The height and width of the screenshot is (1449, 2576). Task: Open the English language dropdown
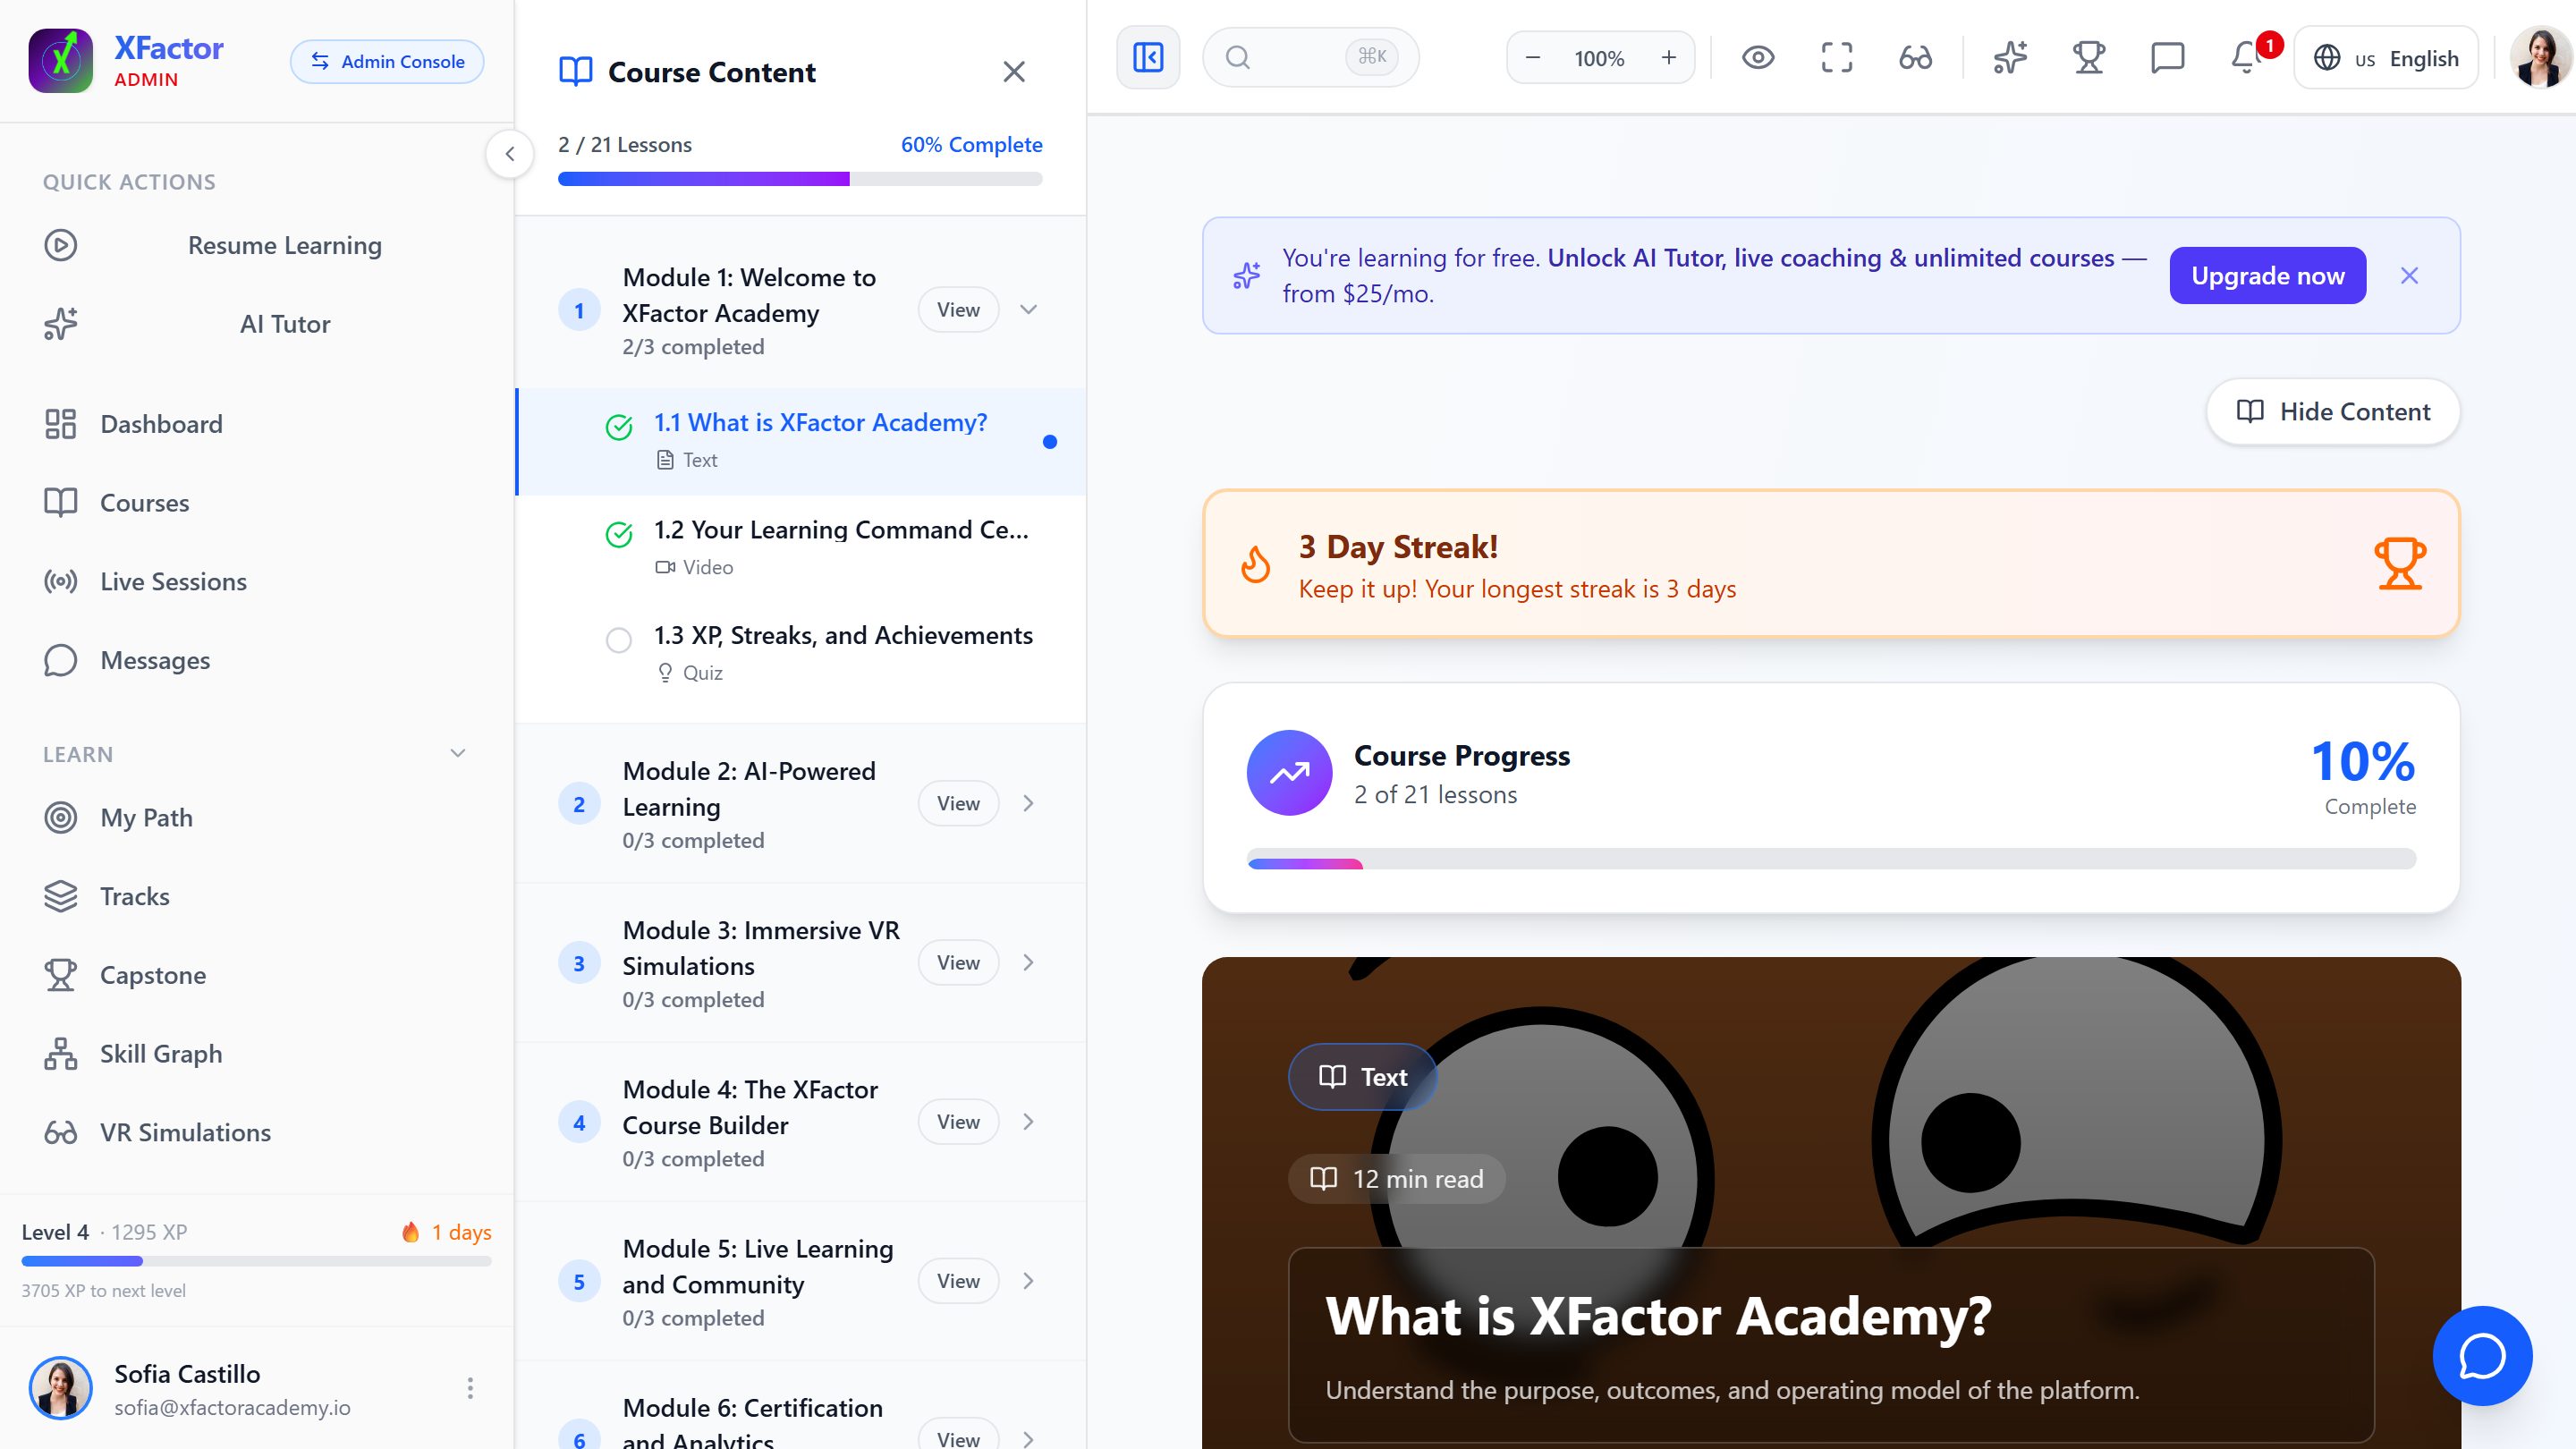click(2386, 58)
